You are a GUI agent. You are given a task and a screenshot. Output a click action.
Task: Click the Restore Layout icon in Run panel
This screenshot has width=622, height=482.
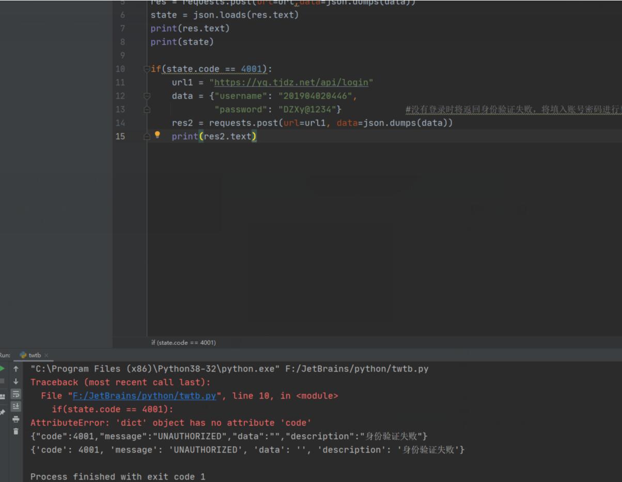[x=2, y=396]
